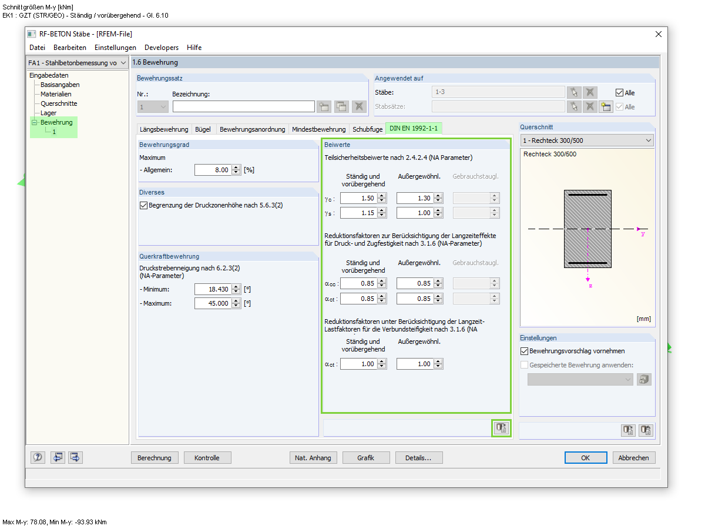Switch to the Schubfuge tab

coord(367,128)
